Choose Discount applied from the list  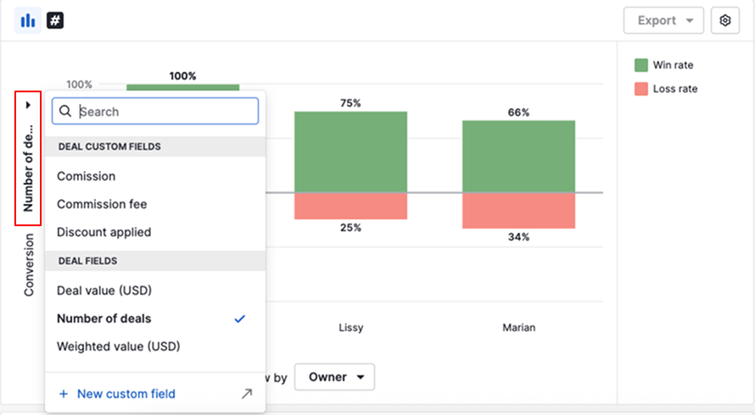click(x=104, y=232)
